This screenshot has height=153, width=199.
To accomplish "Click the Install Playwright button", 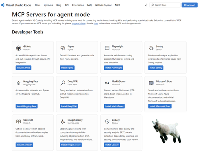I will click(113, 68).
